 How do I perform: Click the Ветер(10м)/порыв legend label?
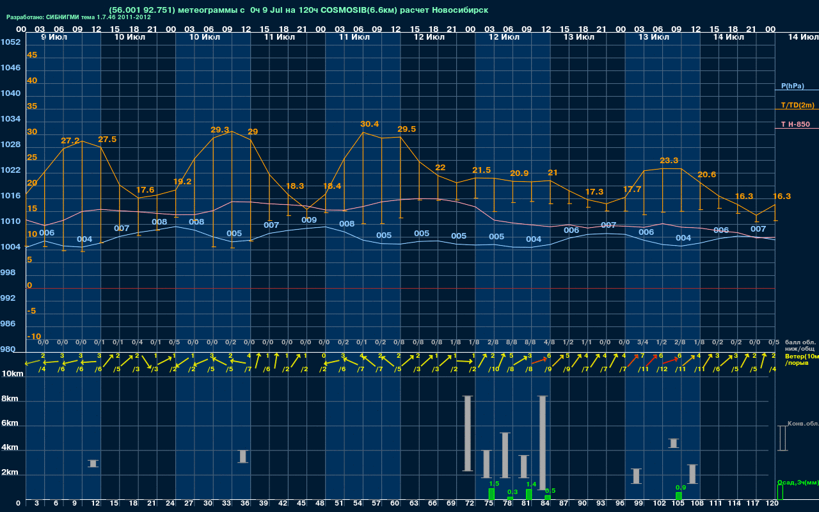coord(801,359)
